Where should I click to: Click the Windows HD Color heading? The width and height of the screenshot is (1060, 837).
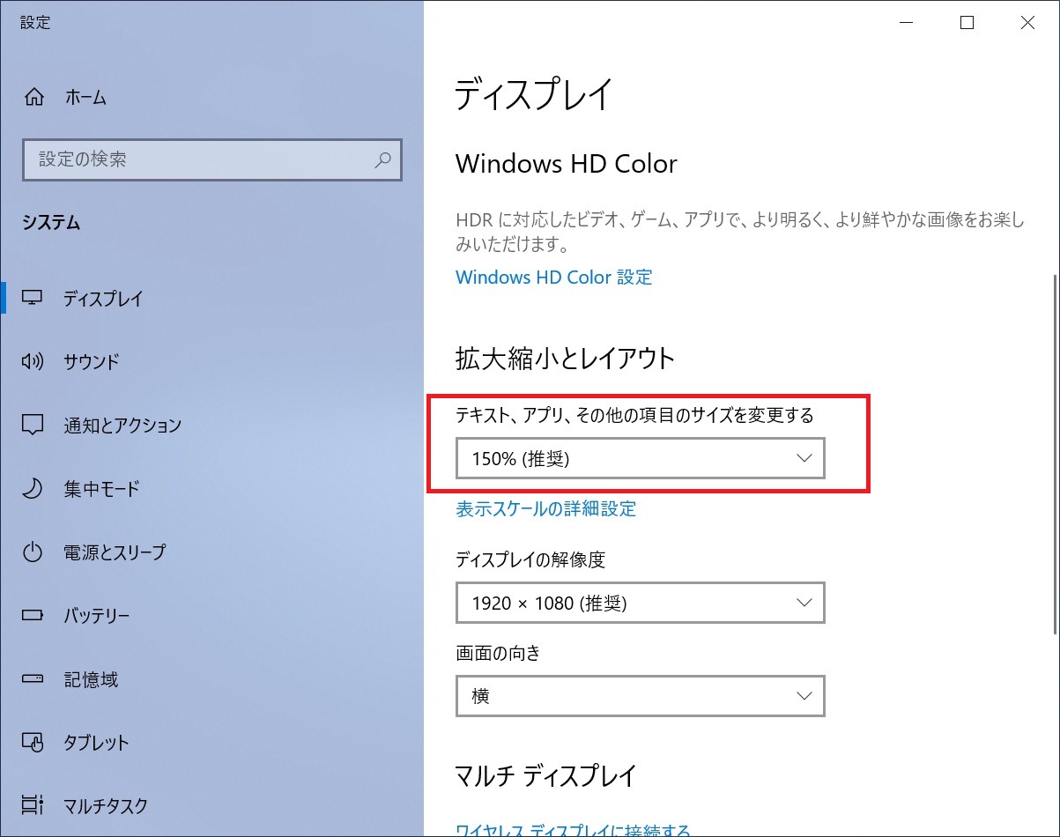(x=567, y=164)
